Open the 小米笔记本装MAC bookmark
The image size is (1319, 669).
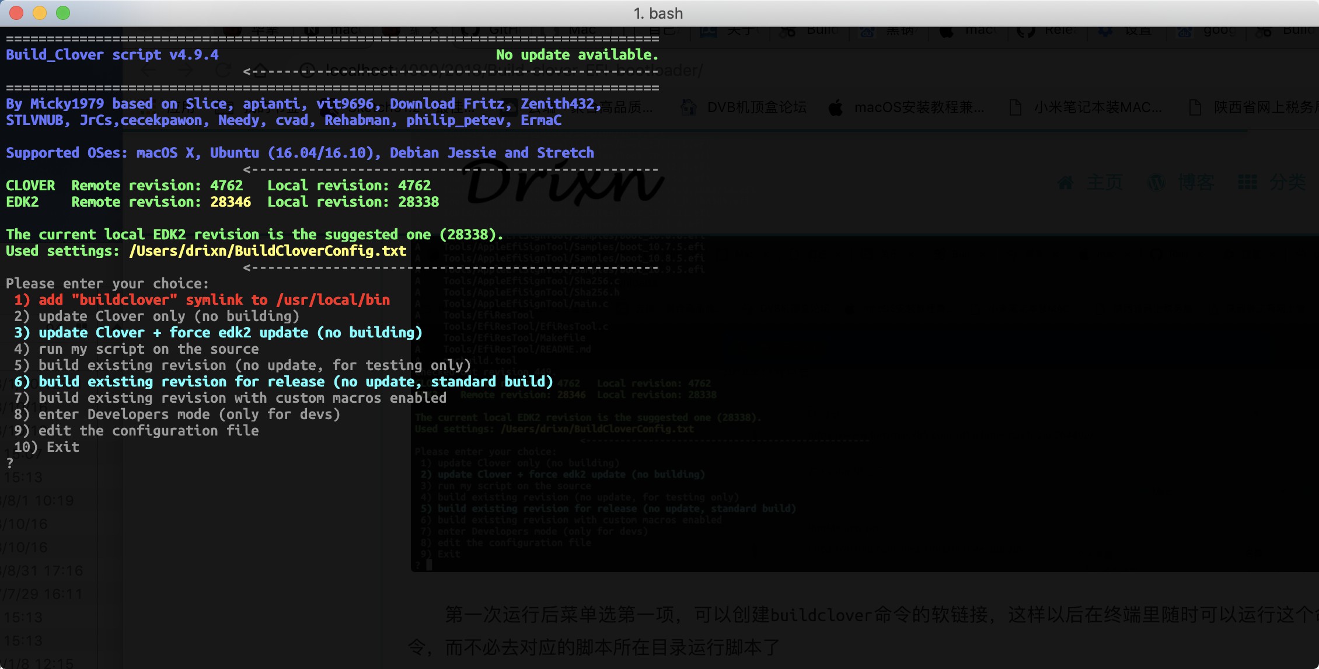[x=1097, y=107]
